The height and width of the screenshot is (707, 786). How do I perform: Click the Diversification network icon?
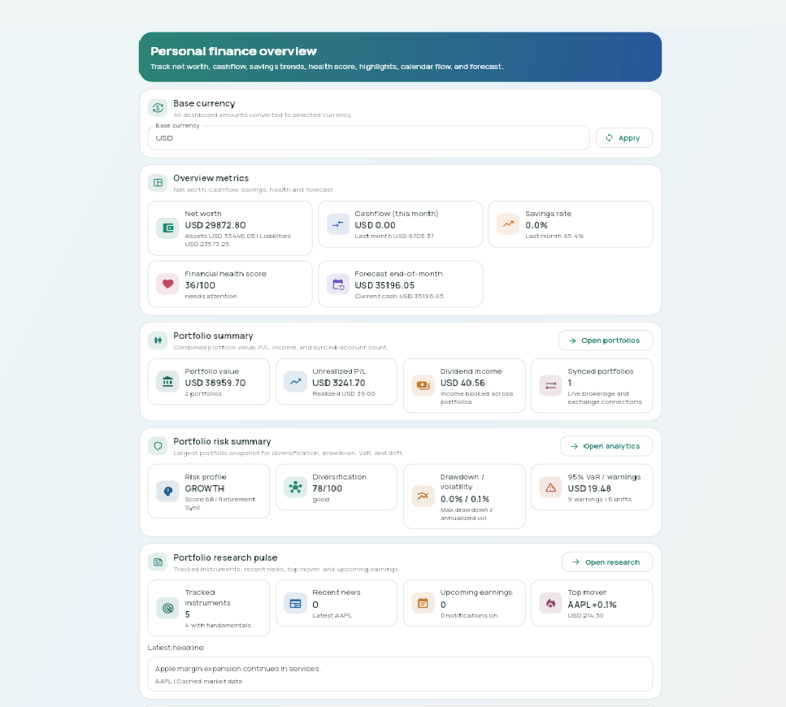point(295,487)
